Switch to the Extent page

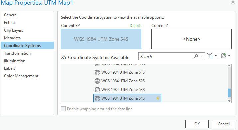click(27, 23)
